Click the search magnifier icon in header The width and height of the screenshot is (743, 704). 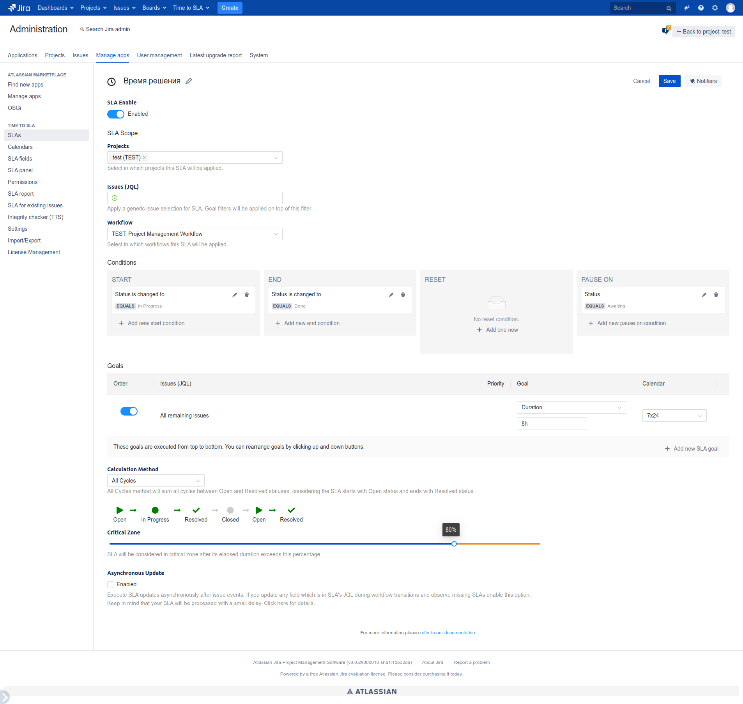click(x=669, y=8)
